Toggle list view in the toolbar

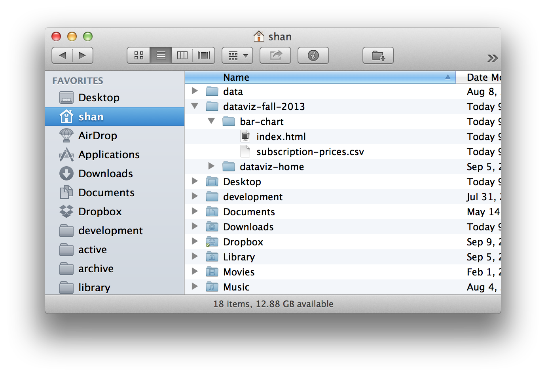click(161, 55)
